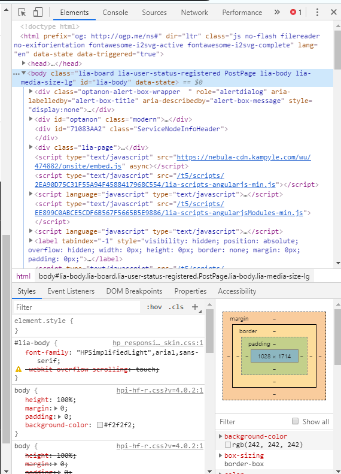
Task: Expand the first script language javascript node
Action: 31,194
